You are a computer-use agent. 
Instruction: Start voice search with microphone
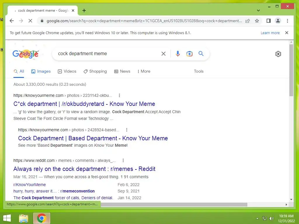[x=178, y=54]
